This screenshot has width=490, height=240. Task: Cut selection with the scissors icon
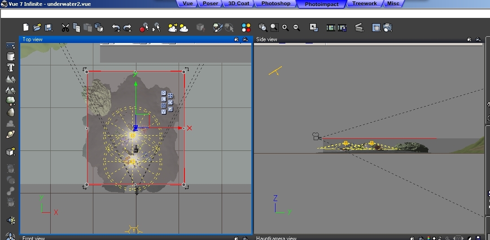coord(66,28)
